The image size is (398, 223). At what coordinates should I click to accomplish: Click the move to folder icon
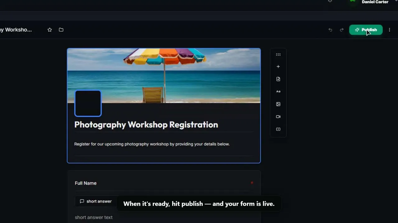61,30
